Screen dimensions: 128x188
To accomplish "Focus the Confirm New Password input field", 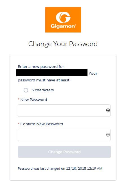I will [64, 135].
